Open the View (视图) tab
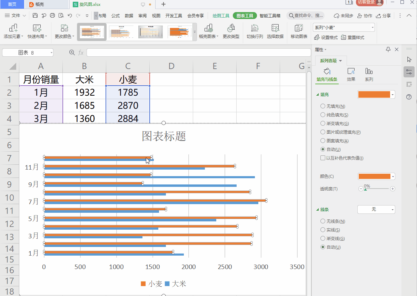The image size is (417, 296). [156, 16]
